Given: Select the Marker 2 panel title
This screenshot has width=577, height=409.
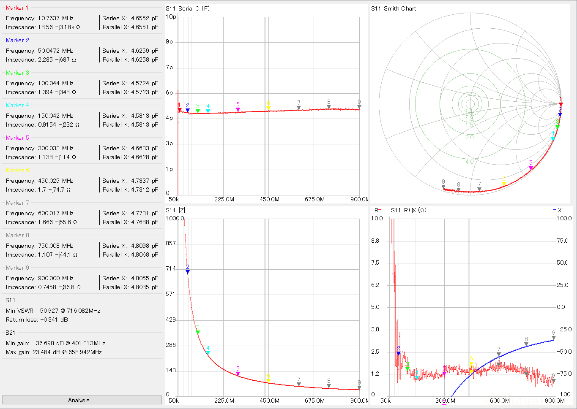Looking at the screenshot, I should click(17, 40).
